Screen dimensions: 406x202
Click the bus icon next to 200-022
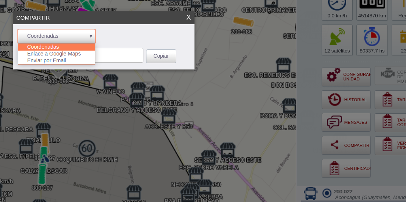(x=310, y=194)
